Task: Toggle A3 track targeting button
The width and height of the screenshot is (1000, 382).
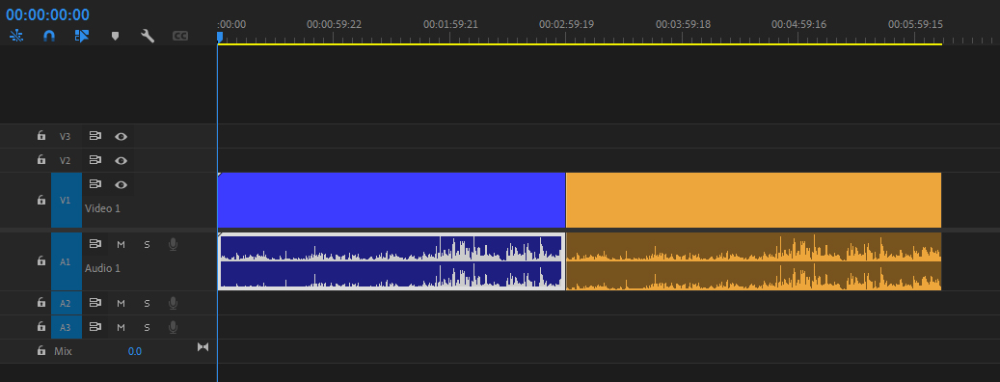Action: click(66, 328)
